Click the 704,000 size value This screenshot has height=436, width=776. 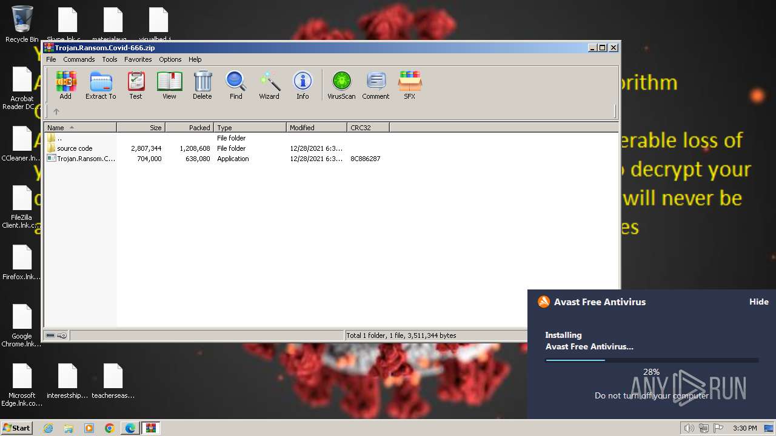point(149,159)
